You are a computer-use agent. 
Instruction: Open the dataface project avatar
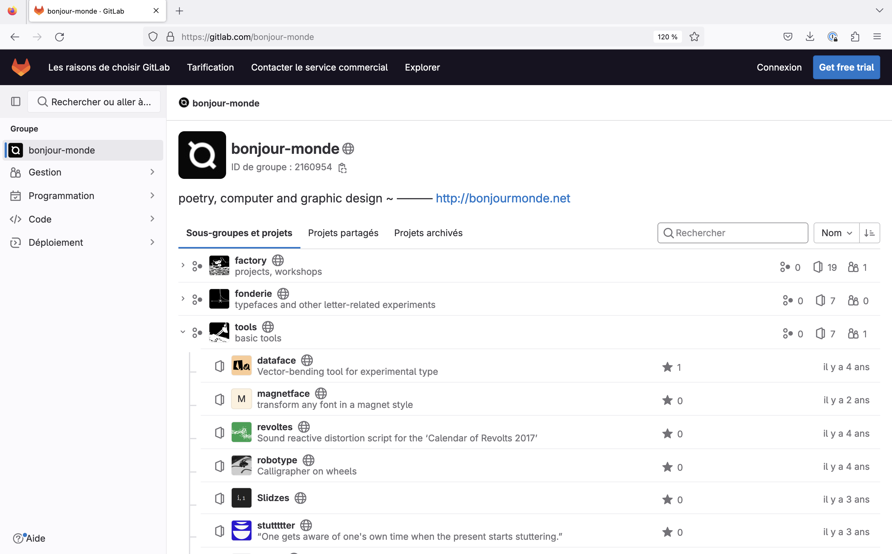point(241,366)
